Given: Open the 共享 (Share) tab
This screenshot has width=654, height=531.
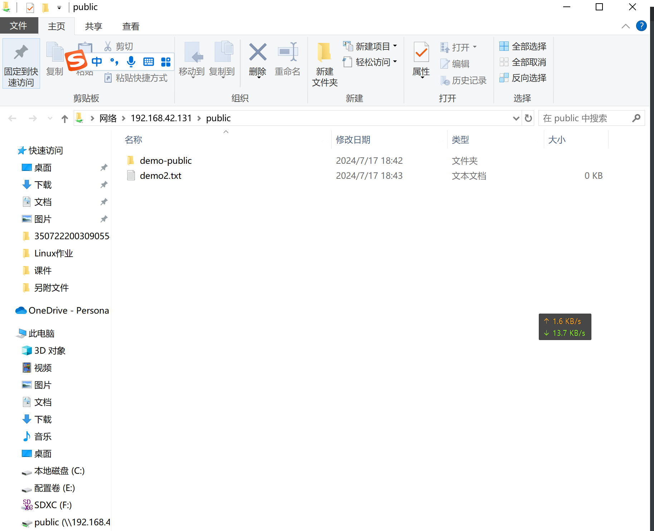Looking at the screenshot, I should pyautogui.click(x=93, y=26).
